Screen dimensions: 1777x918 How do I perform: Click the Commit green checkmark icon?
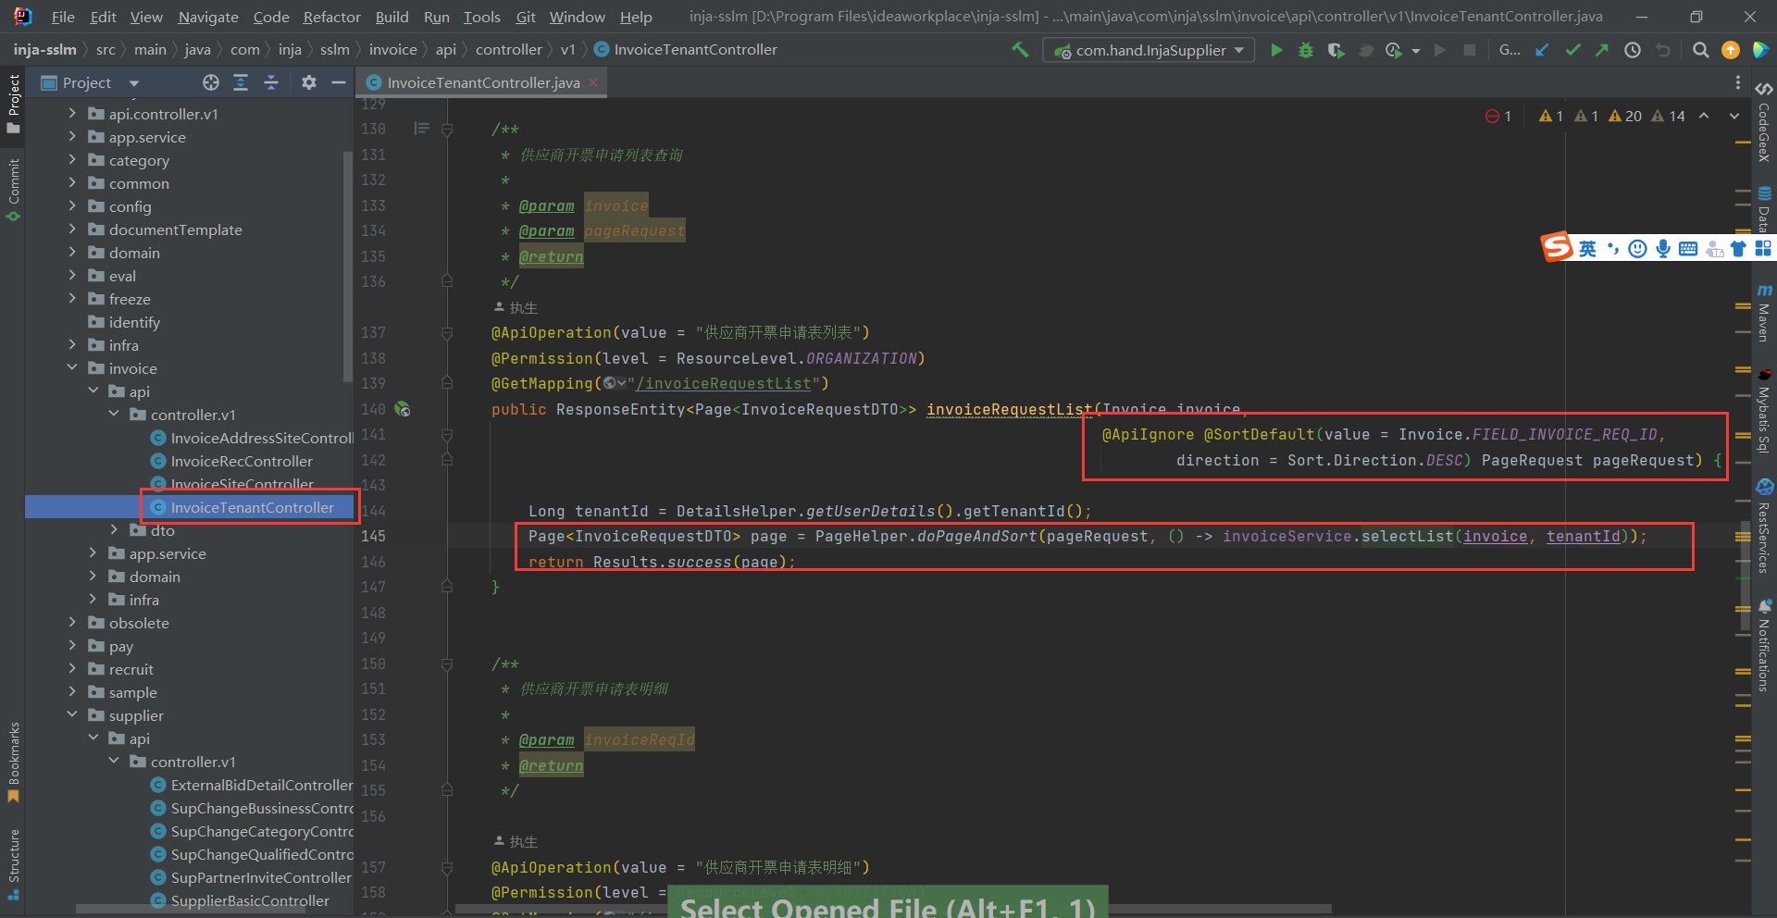point(1572,50)
